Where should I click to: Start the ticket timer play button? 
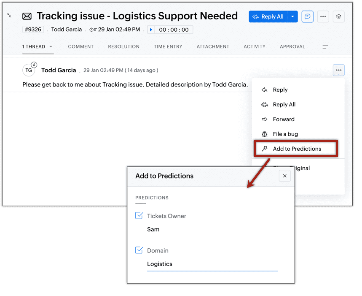point(151,30)
